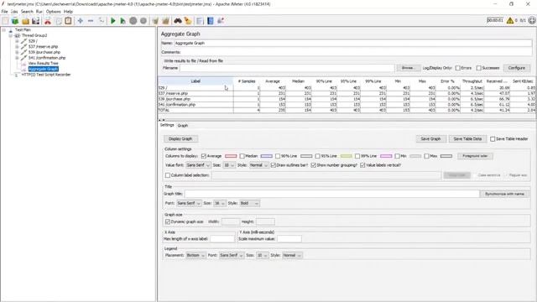Click the Paste clipboard toolbar icon
Image resolution: width=537 pixels, height=302 pixels.
(68, 21)
